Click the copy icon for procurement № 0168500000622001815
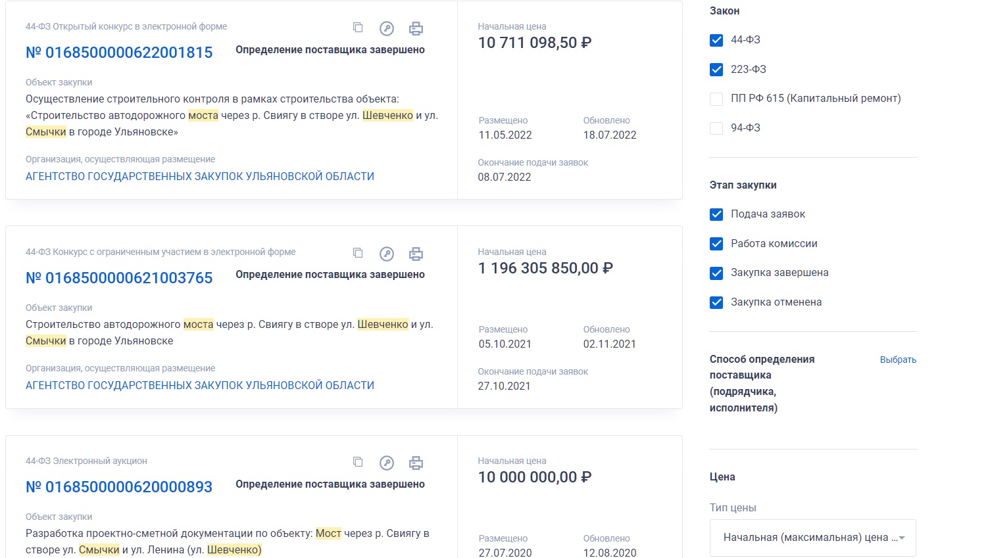Viewport: 990px width, 558px height. coord(358,28)
